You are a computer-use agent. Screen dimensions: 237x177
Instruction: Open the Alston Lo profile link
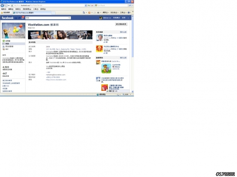coord(107,18)
